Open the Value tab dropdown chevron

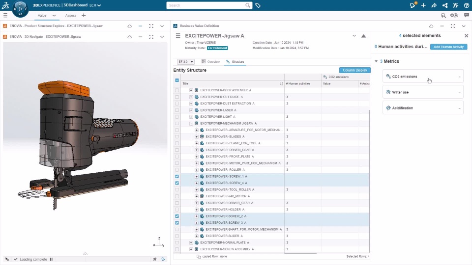coord(54,15)
